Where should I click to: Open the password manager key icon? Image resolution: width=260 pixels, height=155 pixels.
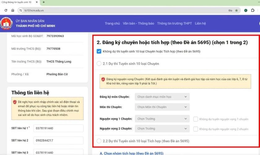[x=230, y=10]
